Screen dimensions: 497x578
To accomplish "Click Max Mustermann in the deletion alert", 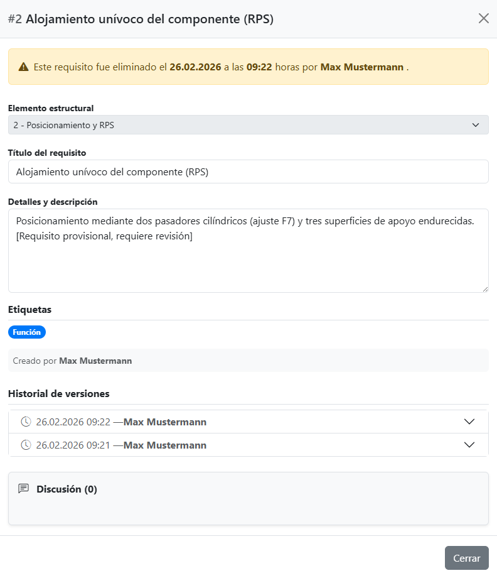I will [361, 67].
